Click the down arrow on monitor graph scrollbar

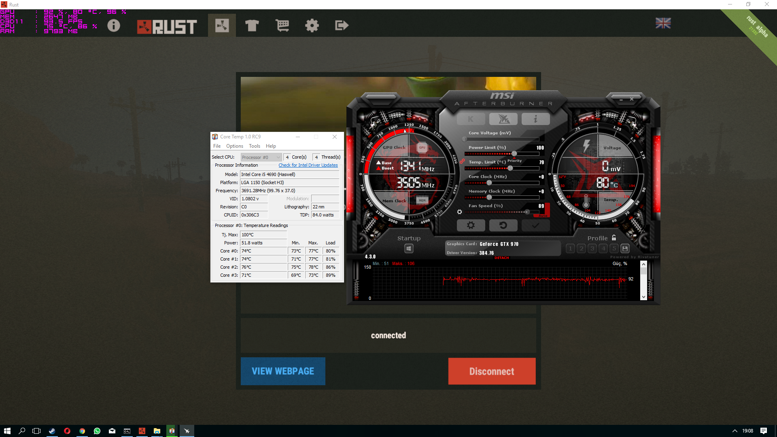point(643,297)
